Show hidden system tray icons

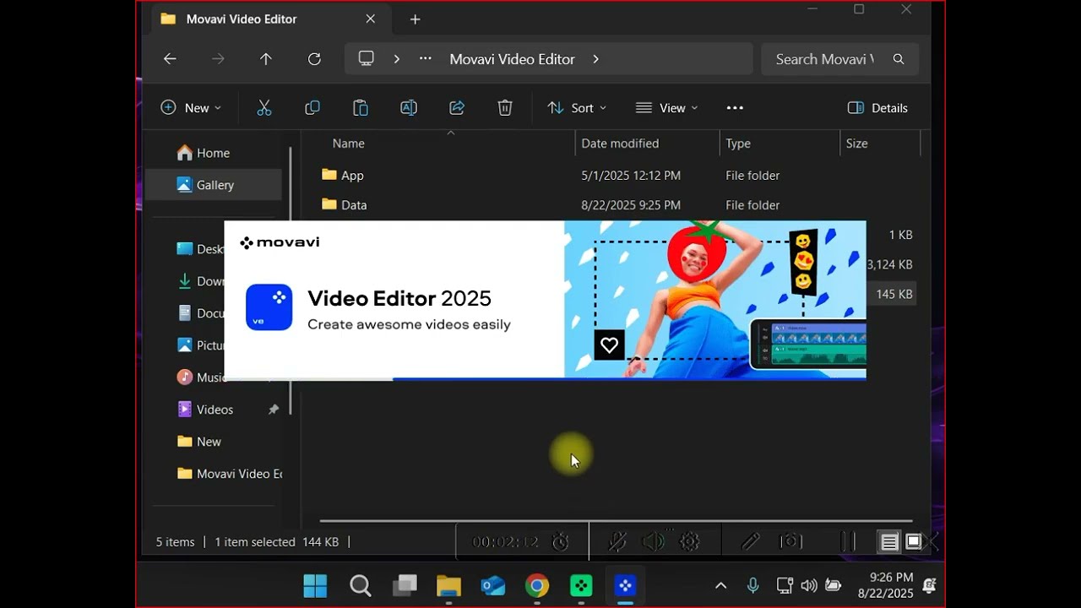pos(720,585)
